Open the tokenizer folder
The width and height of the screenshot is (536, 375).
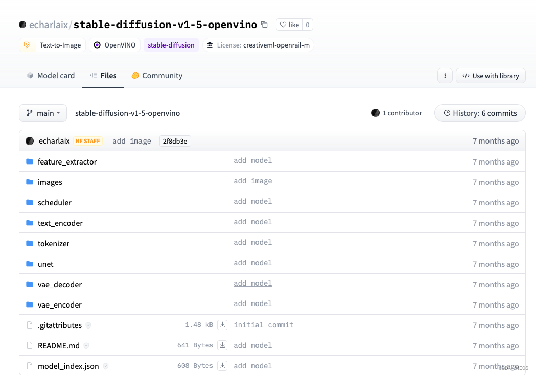[x=54, y=243]
